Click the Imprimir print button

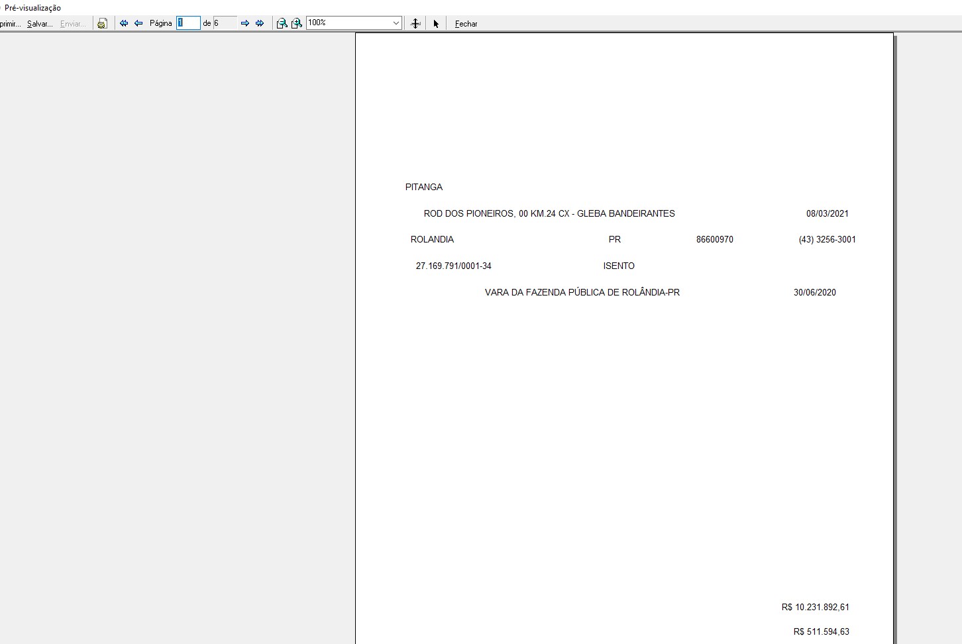(x=9, y=23)
